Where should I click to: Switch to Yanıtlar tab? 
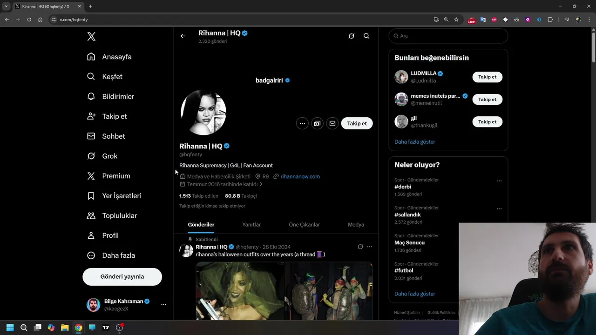coord(251,225)
